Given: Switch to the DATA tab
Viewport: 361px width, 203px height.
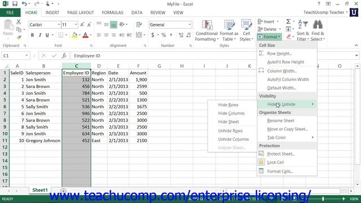Looking at the screenshot, I should coord(137,12).
